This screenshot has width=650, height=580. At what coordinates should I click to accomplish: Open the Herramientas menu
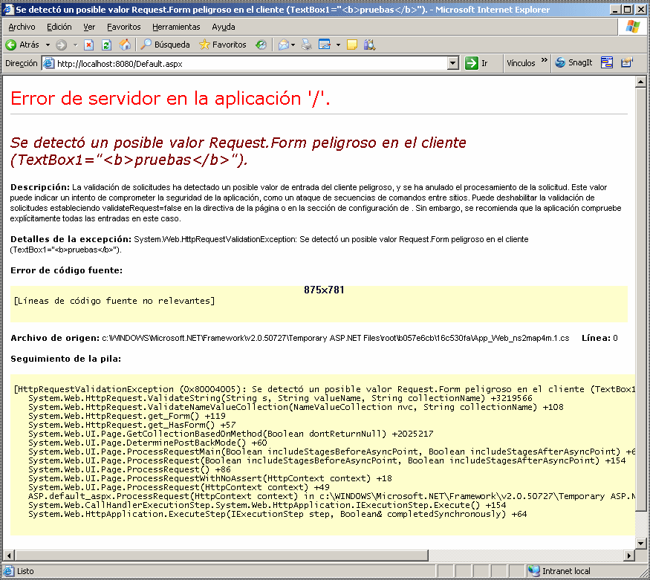pyautogui.click(x=176, y=27)
